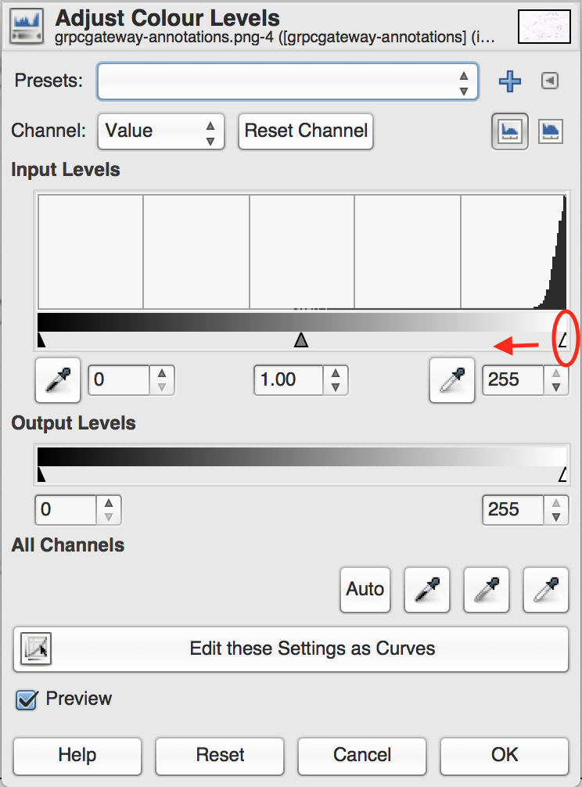Confirm the dialog with OK

tap(505, 756)
